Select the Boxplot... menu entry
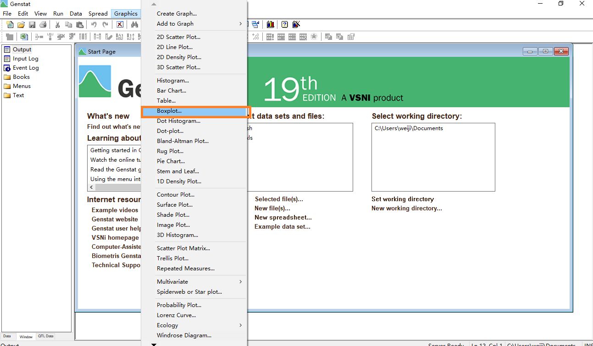Viewport: 593px width, 346px height. coord(194,111)
